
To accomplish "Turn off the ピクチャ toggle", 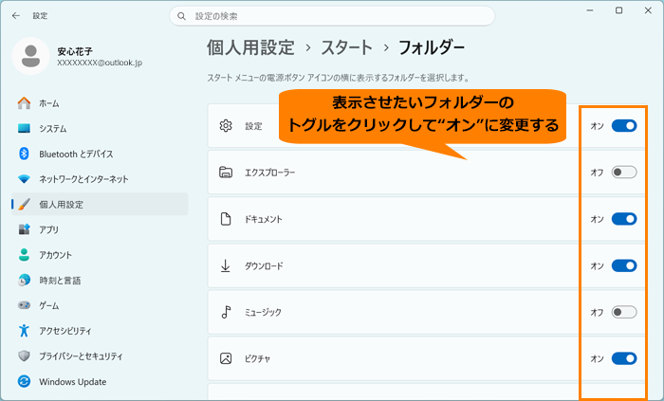I will click(x=624, y=358).
